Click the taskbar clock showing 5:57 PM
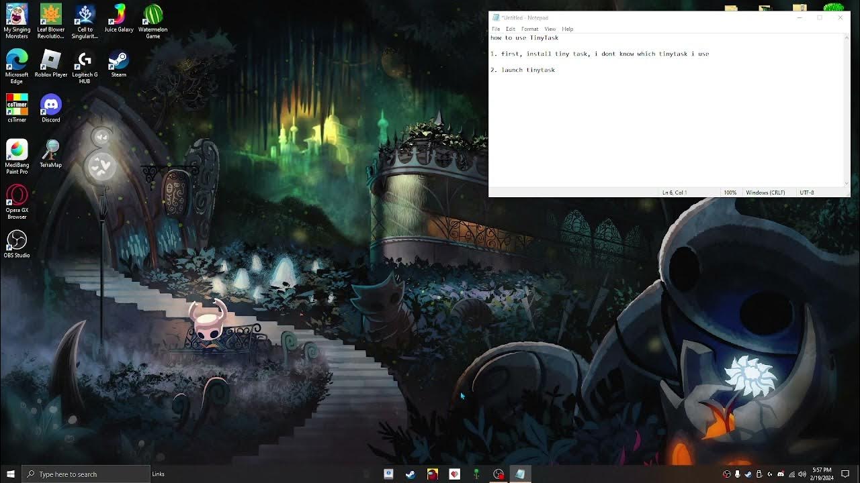860x483 pixels. coord(822,474)
